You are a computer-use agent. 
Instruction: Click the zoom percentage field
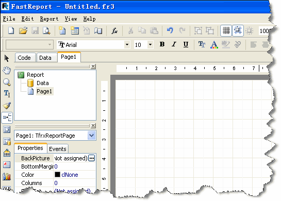(x=265, y=31)
